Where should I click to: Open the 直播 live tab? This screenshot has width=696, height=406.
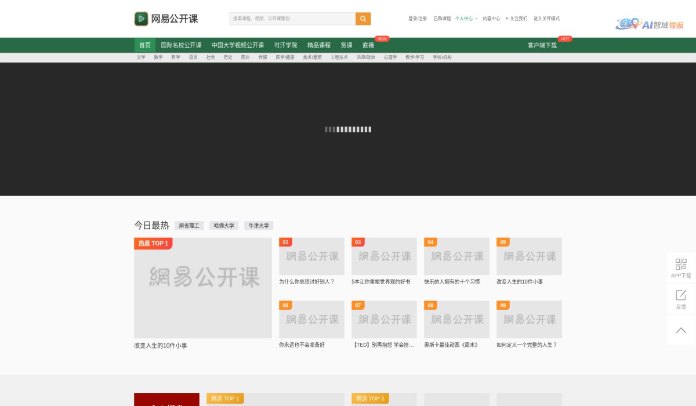pos(367,45)
